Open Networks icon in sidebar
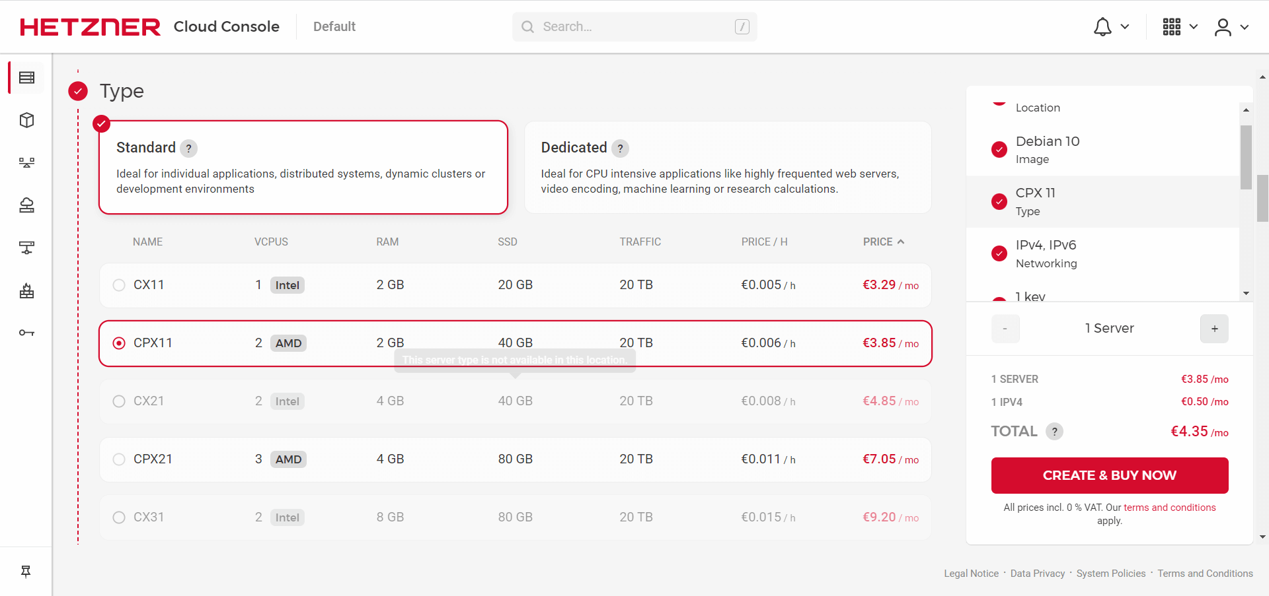Image resolution: width=1269 pixels, height=596 pixels. [26, 248]
